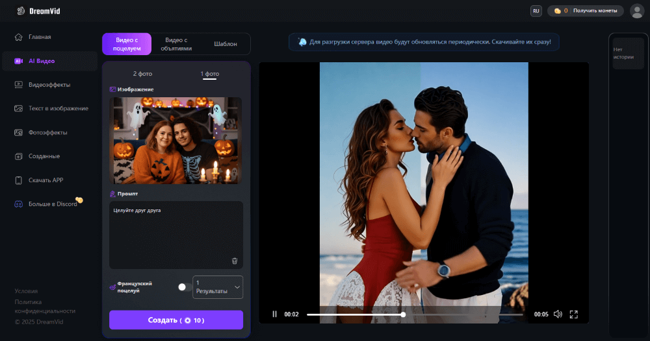Click the uploaded Halloween image thumbnail
Screen dimensions: 650x341
176,139
